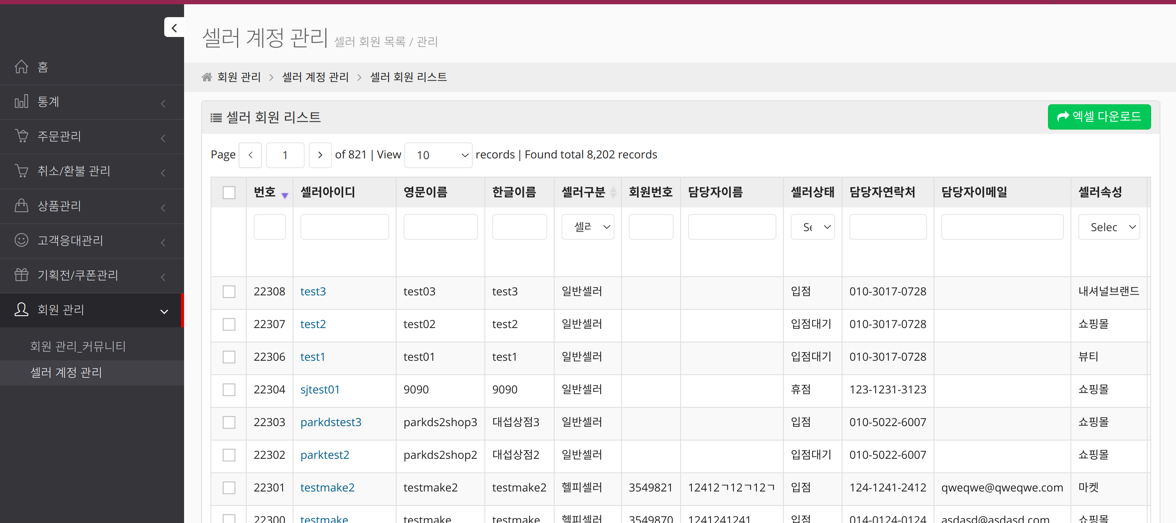Open 회원 관리_커뮤니티 submenu item

(77, 346)
